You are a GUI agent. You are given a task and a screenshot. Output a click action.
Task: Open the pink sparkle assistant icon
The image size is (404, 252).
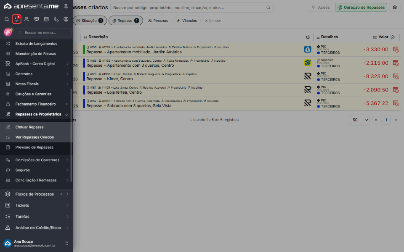8,32
